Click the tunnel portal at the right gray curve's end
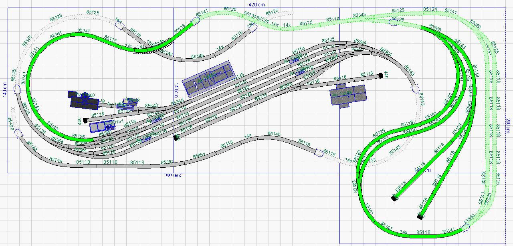 [415, 88]
